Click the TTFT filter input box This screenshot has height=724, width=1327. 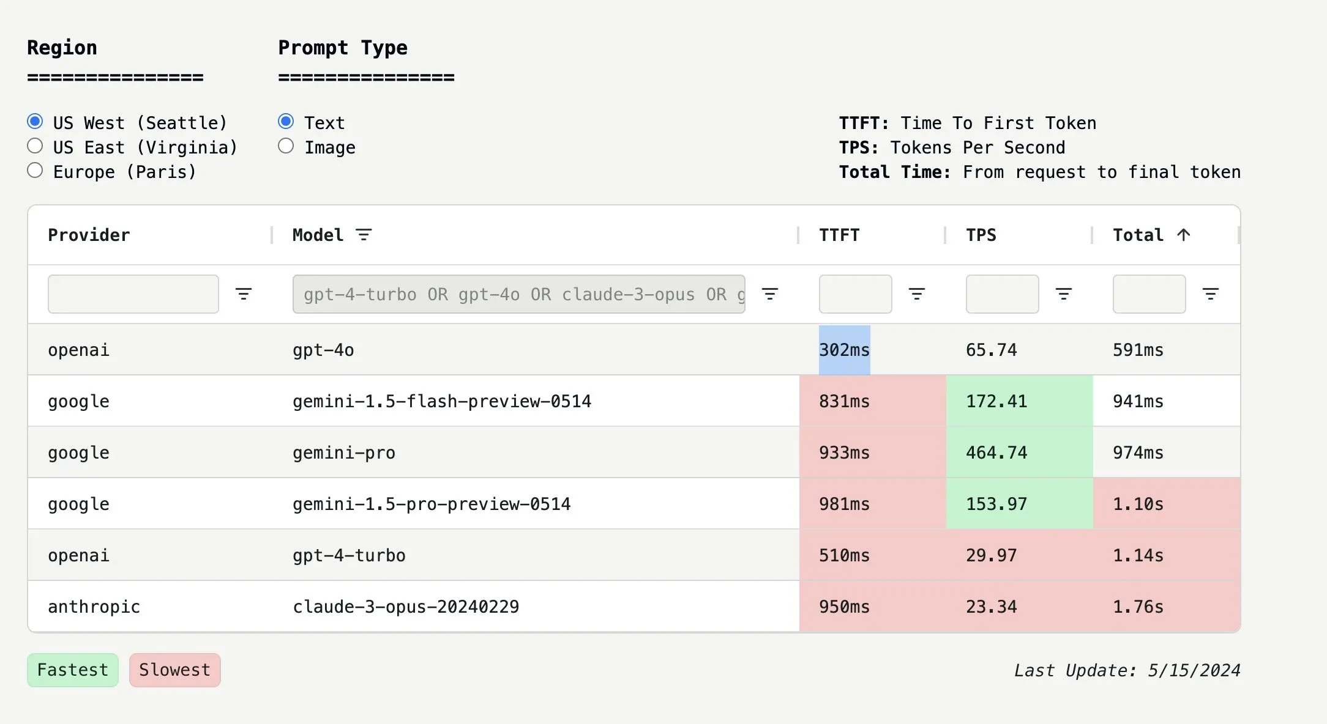[855, 294]
